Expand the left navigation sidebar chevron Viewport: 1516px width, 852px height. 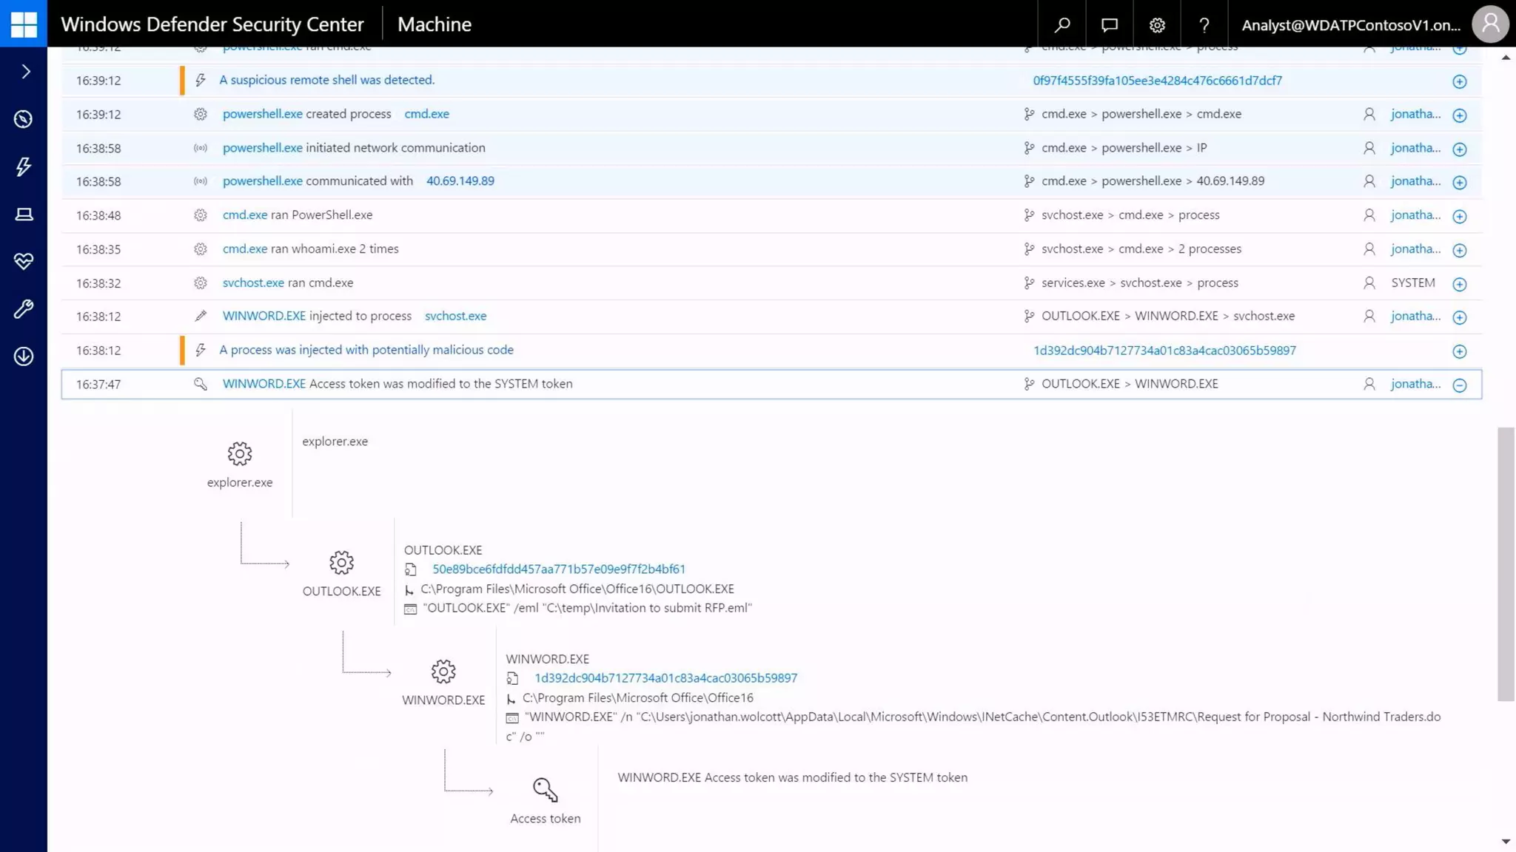pyautogui.click(x=25, y=72)
